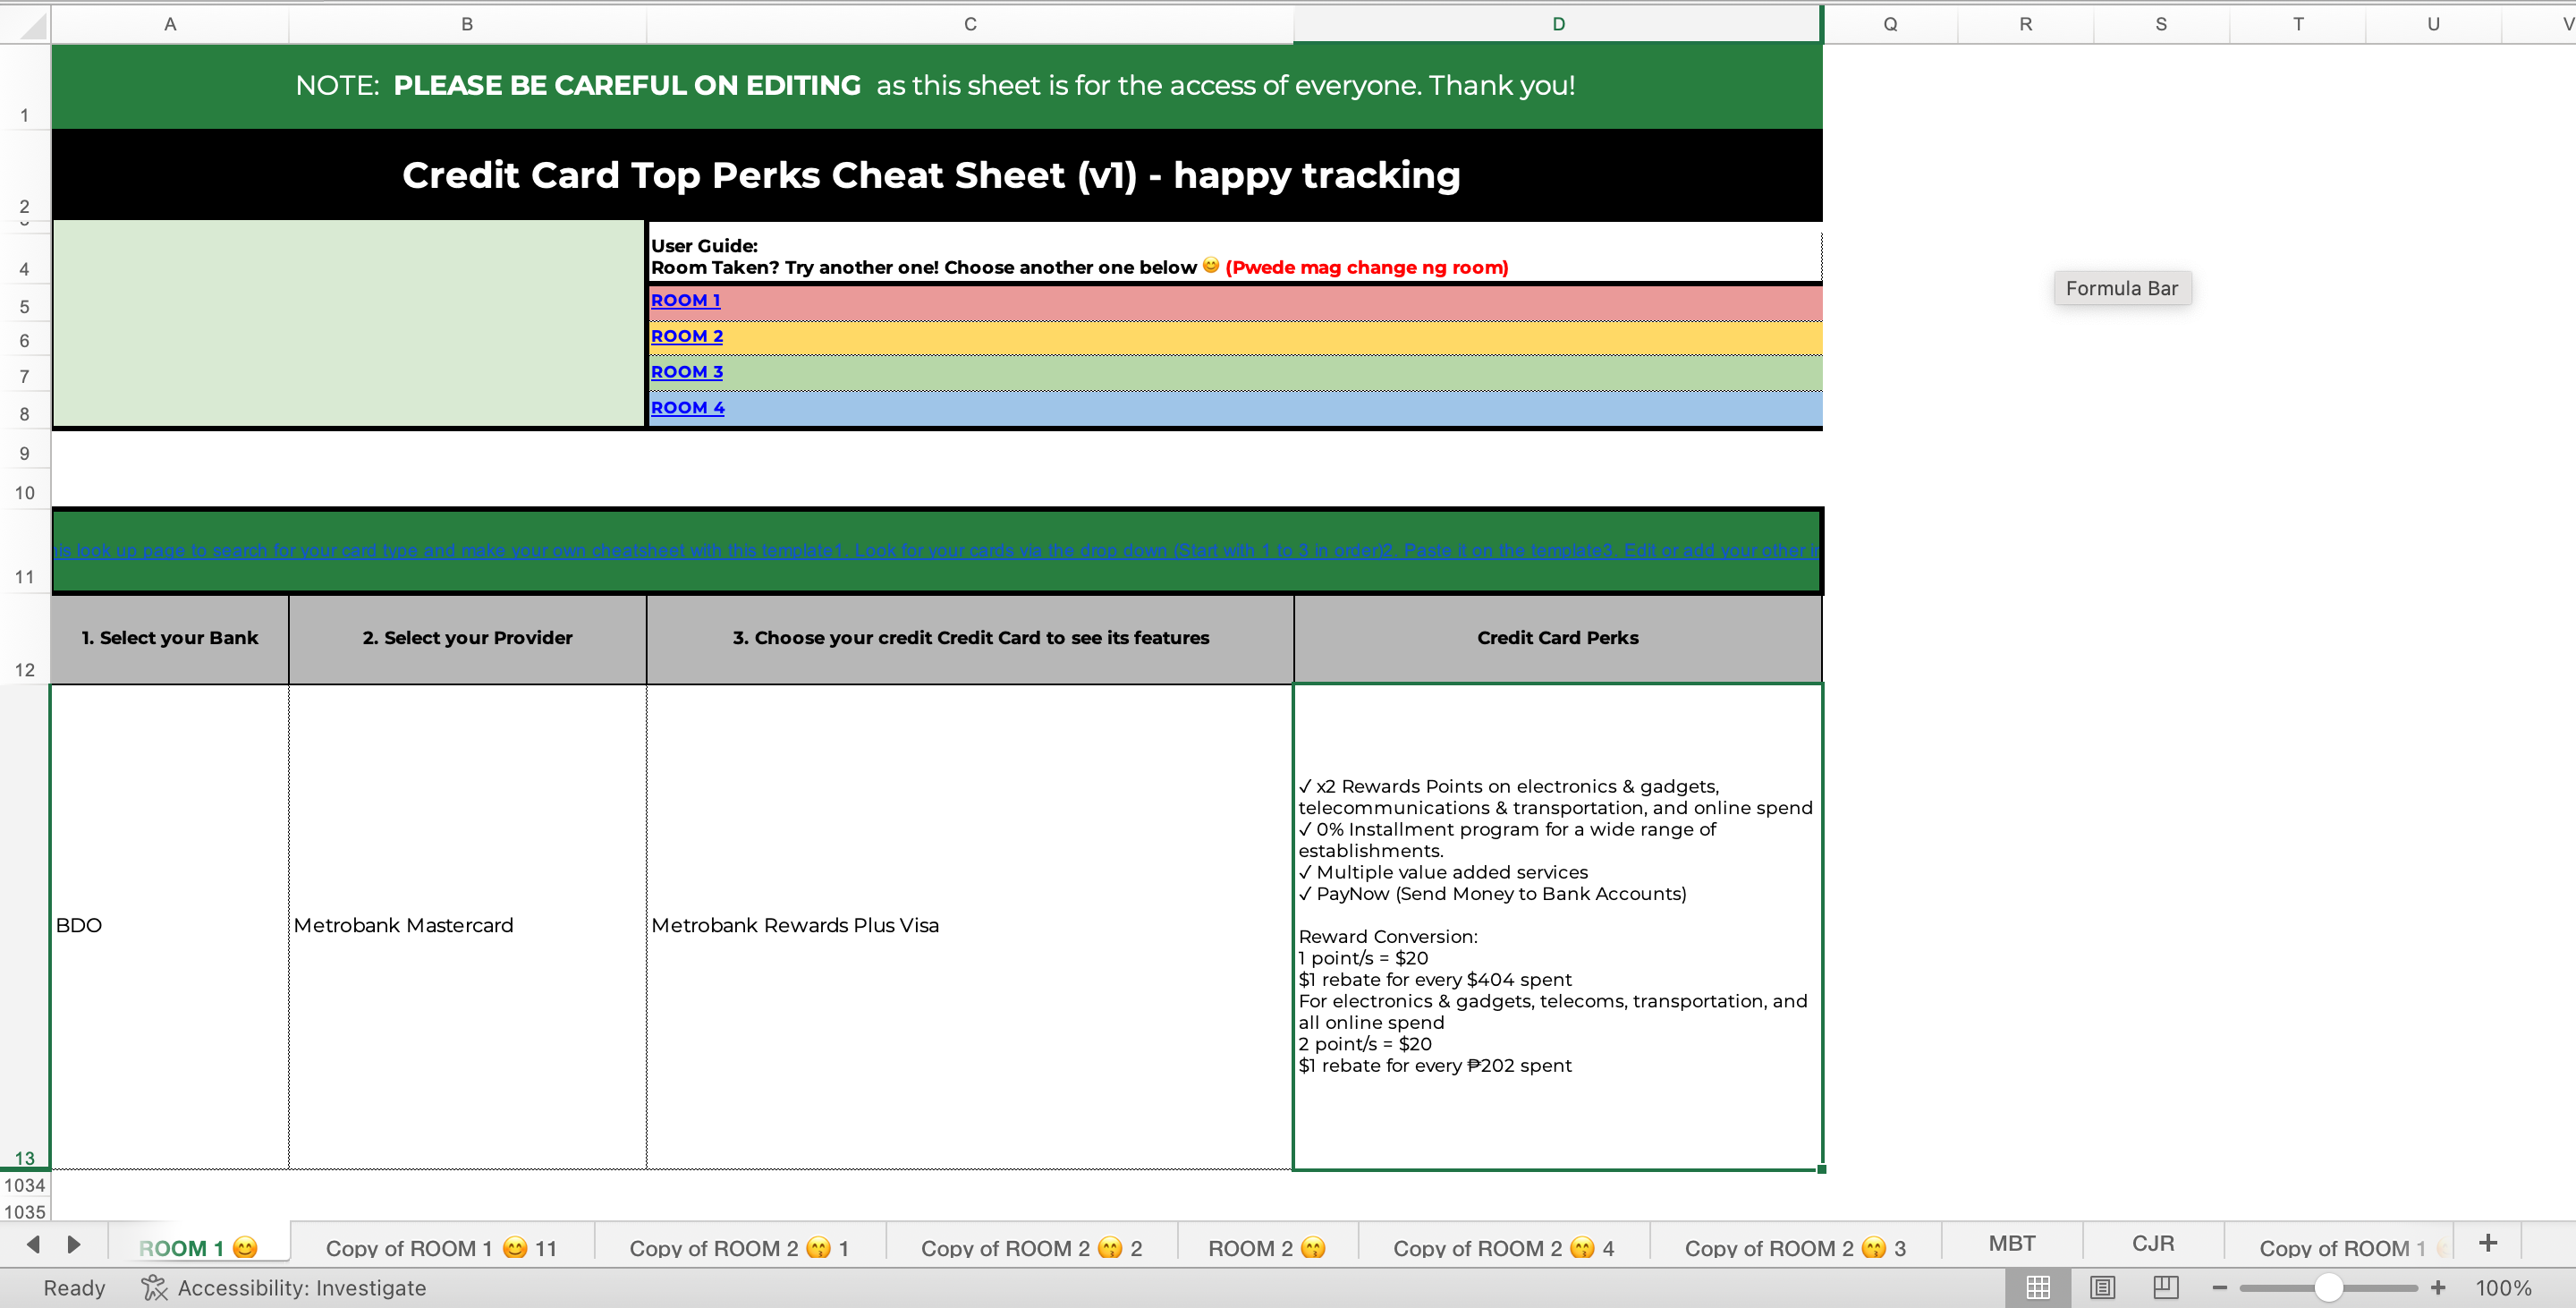Open the CJR sheet tab

click(x=2153, y=1243)
